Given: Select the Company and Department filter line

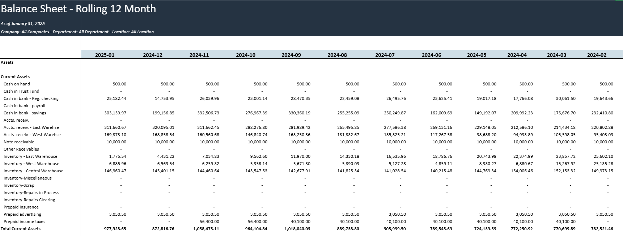Looking at the screenshot, I should (x=77, y=32).
